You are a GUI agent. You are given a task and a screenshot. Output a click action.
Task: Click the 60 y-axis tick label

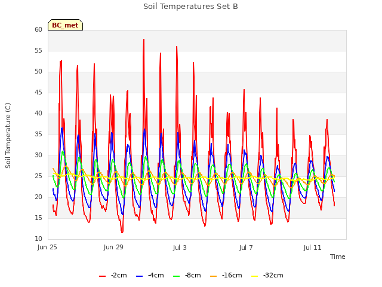(38, 29)
